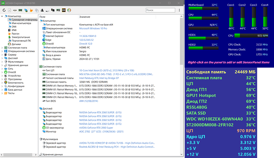Click the user silhouette toolbar icon

click(x=42, y=10)
